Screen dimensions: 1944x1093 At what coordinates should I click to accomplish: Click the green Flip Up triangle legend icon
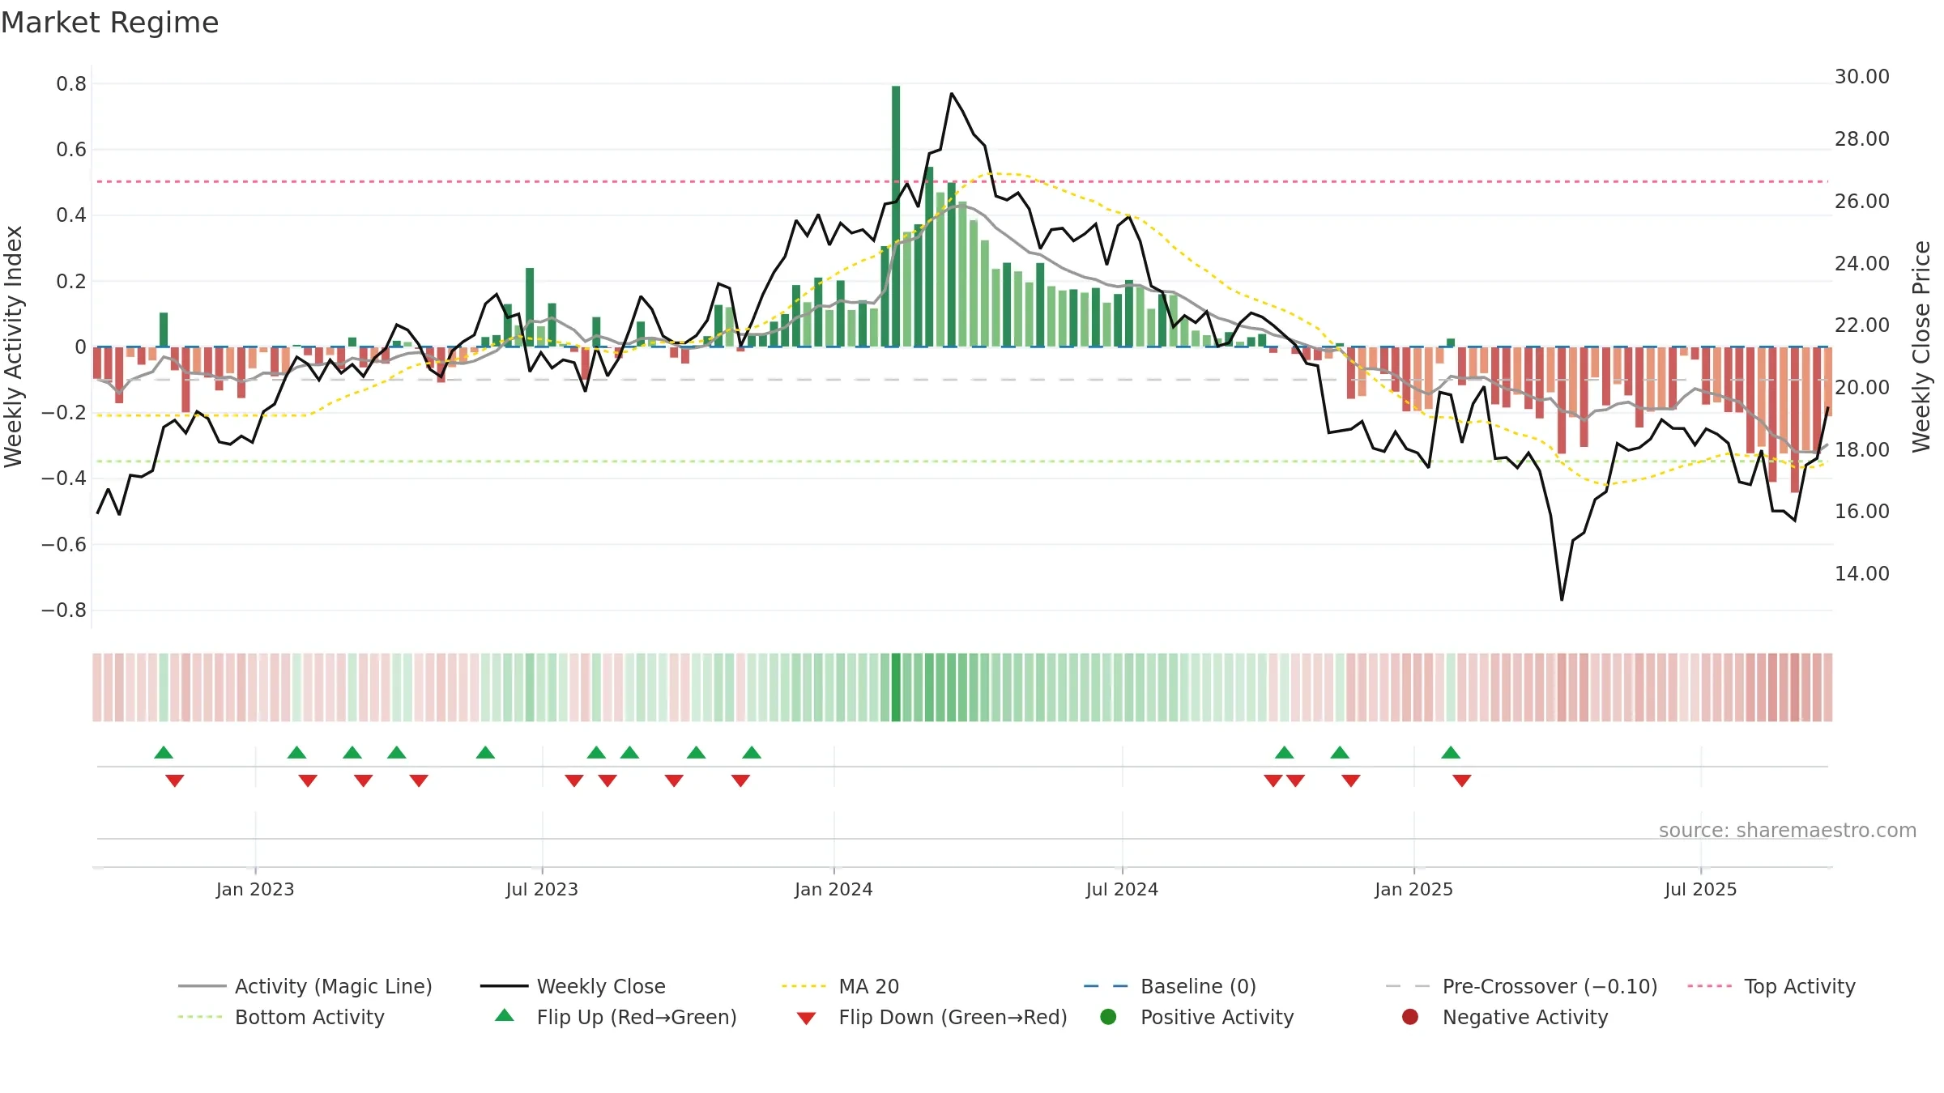(x=504, y=1015)
